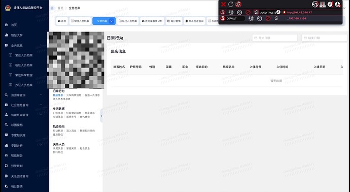Click NoScript revoke temporary permissions icon
Viewport: 350px width, 192px height.
tap(337, 4)
